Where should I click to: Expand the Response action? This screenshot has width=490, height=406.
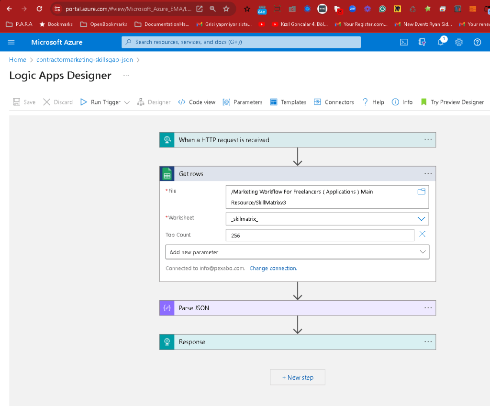pyautogui.click(x=298, y=342)
